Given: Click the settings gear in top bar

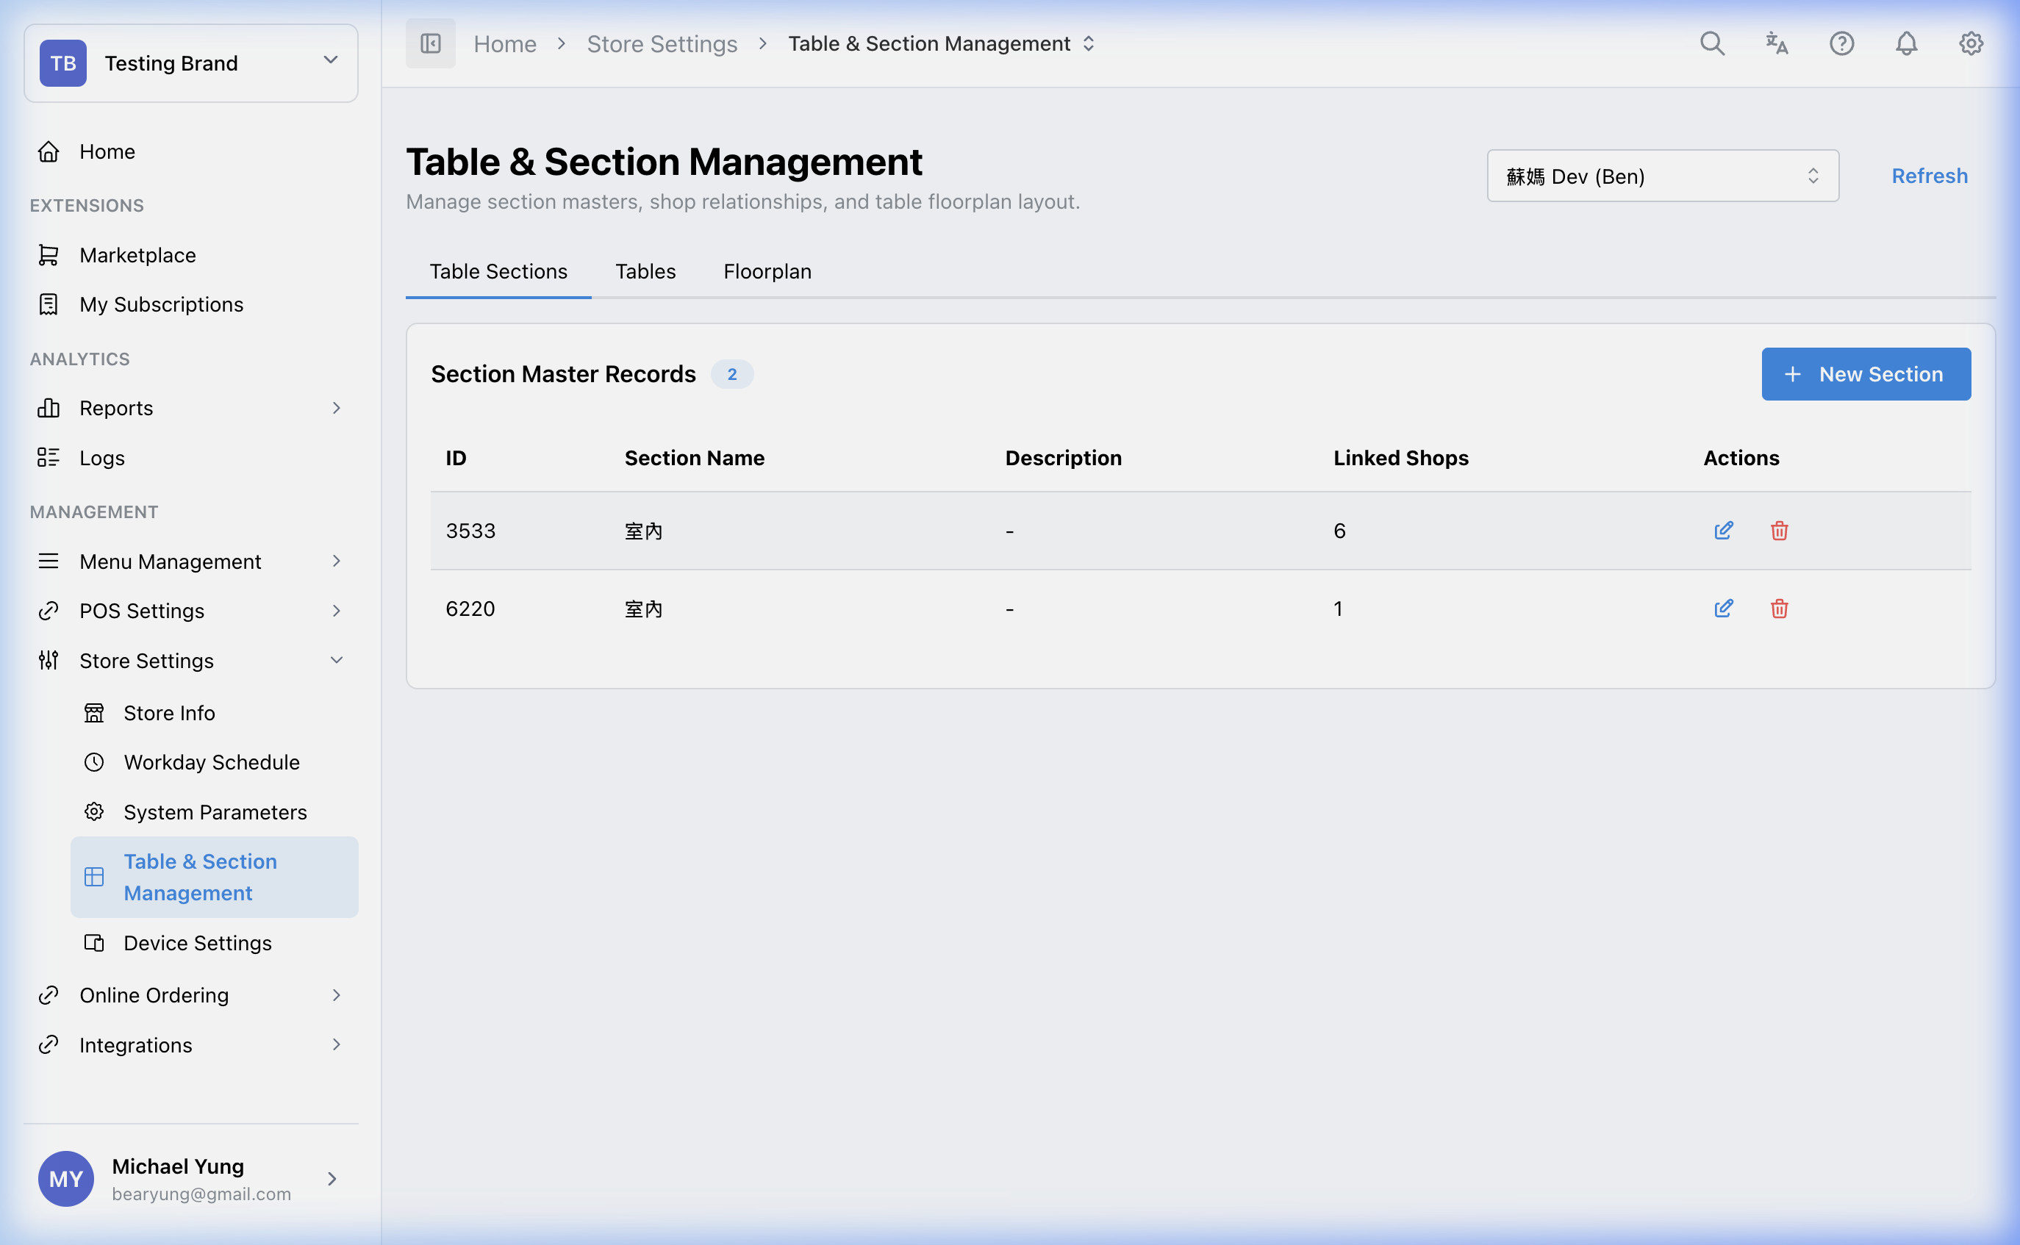Looking at the screenshot, I should [x=1970, y=43].
